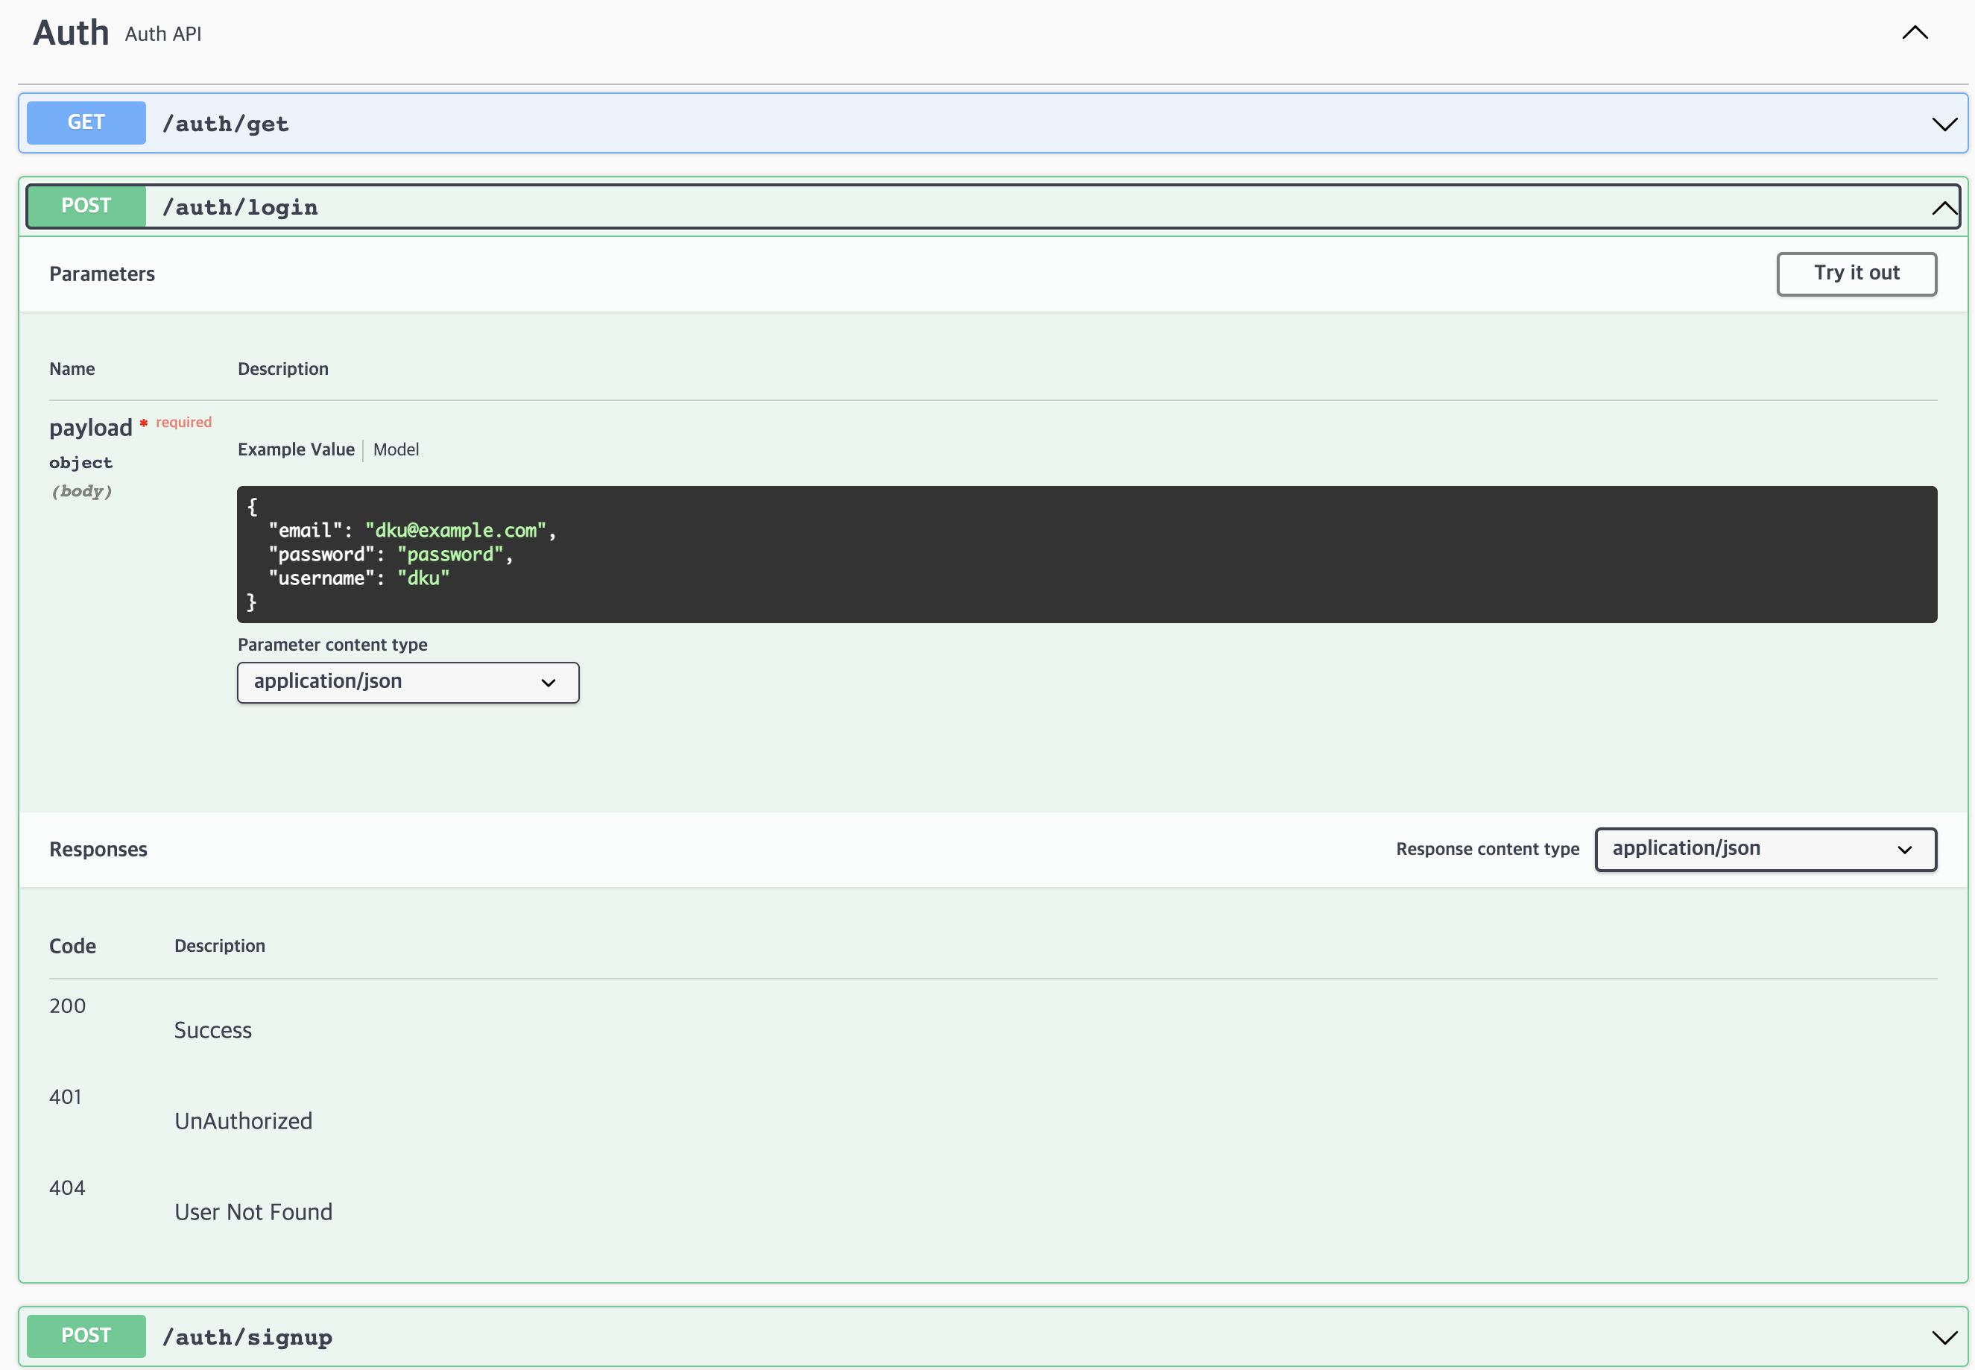Click the example JSON code block
This screenshot has width=1975, height=1370.
click(x=1086, y=555)
